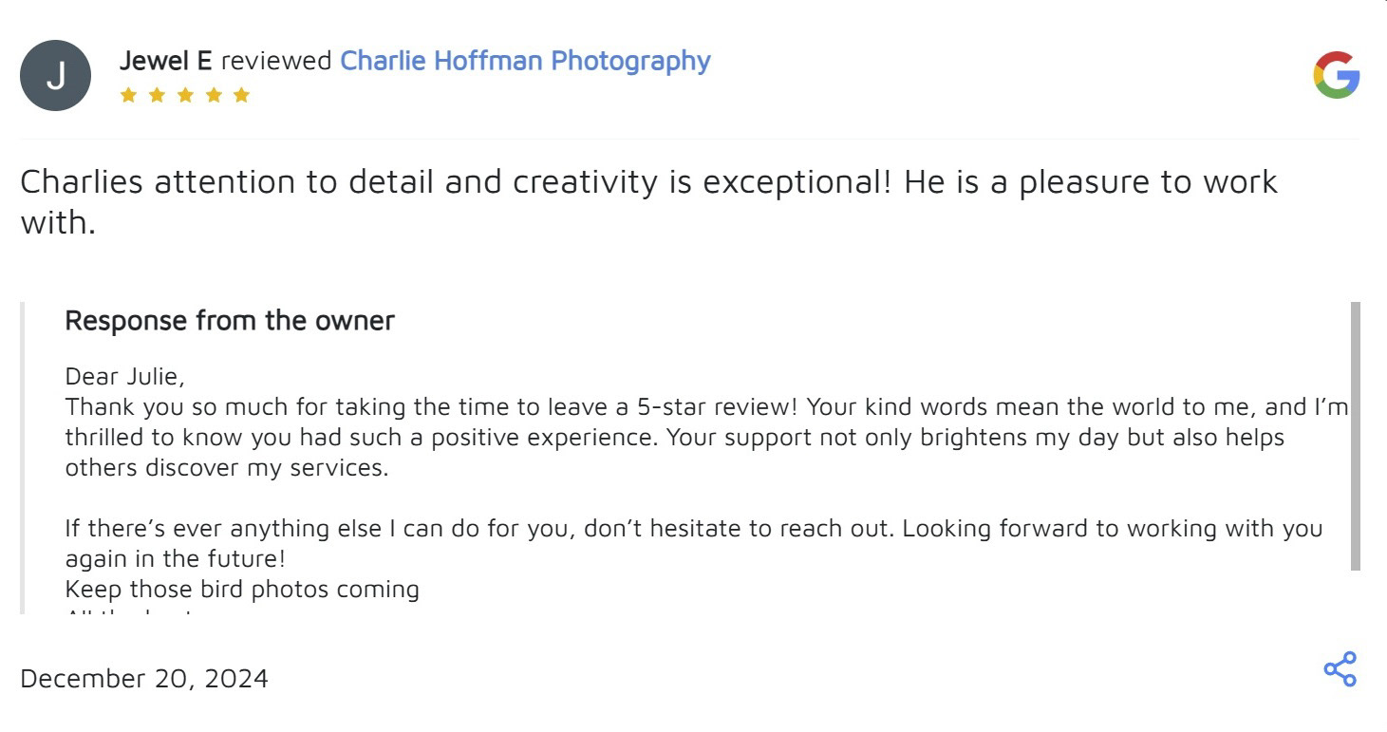Click the fifth star of the rating
Viewport: 1387px width, 732px height.
point(241,95)
